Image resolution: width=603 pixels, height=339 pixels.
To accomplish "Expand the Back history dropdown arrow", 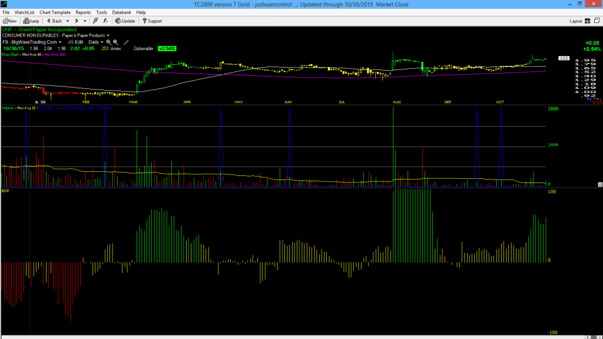I will [68, 21].
